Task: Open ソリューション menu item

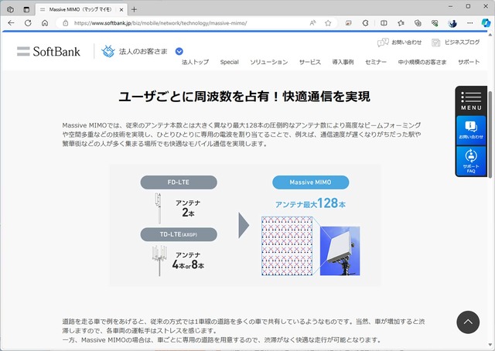Action: (x=269, y=62)
